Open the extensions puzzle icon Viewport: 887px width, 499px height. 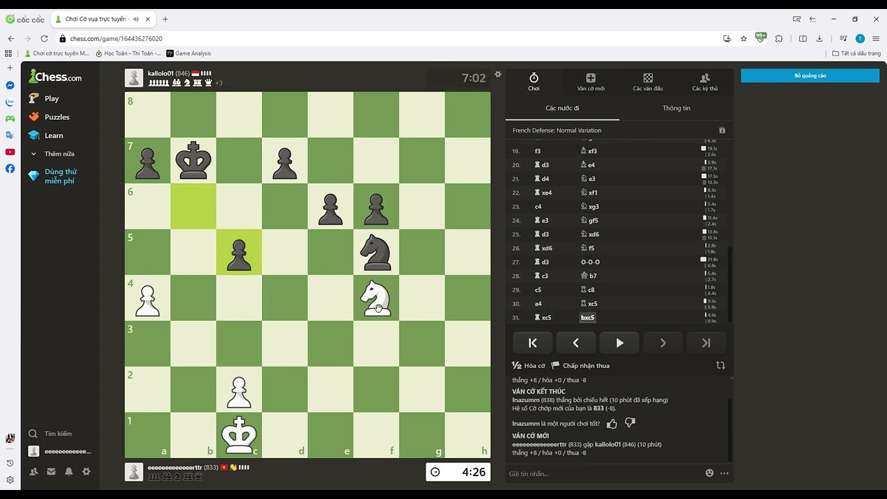pos(779,39)
